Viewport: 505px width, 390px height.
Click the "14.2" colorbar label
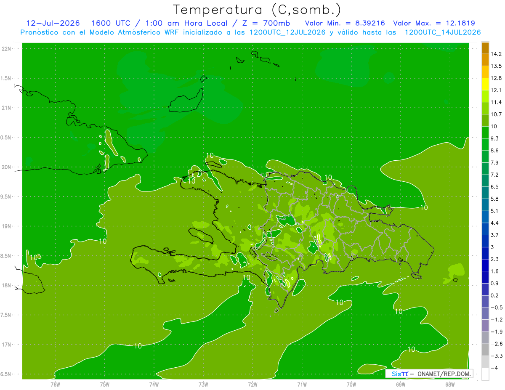point(497,54)
